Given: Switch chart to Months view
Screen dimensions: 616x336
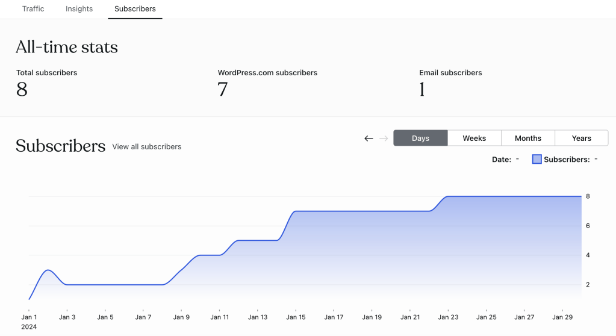Looking at the screenshot, I should pyautogui.click(x=527, y=138).
